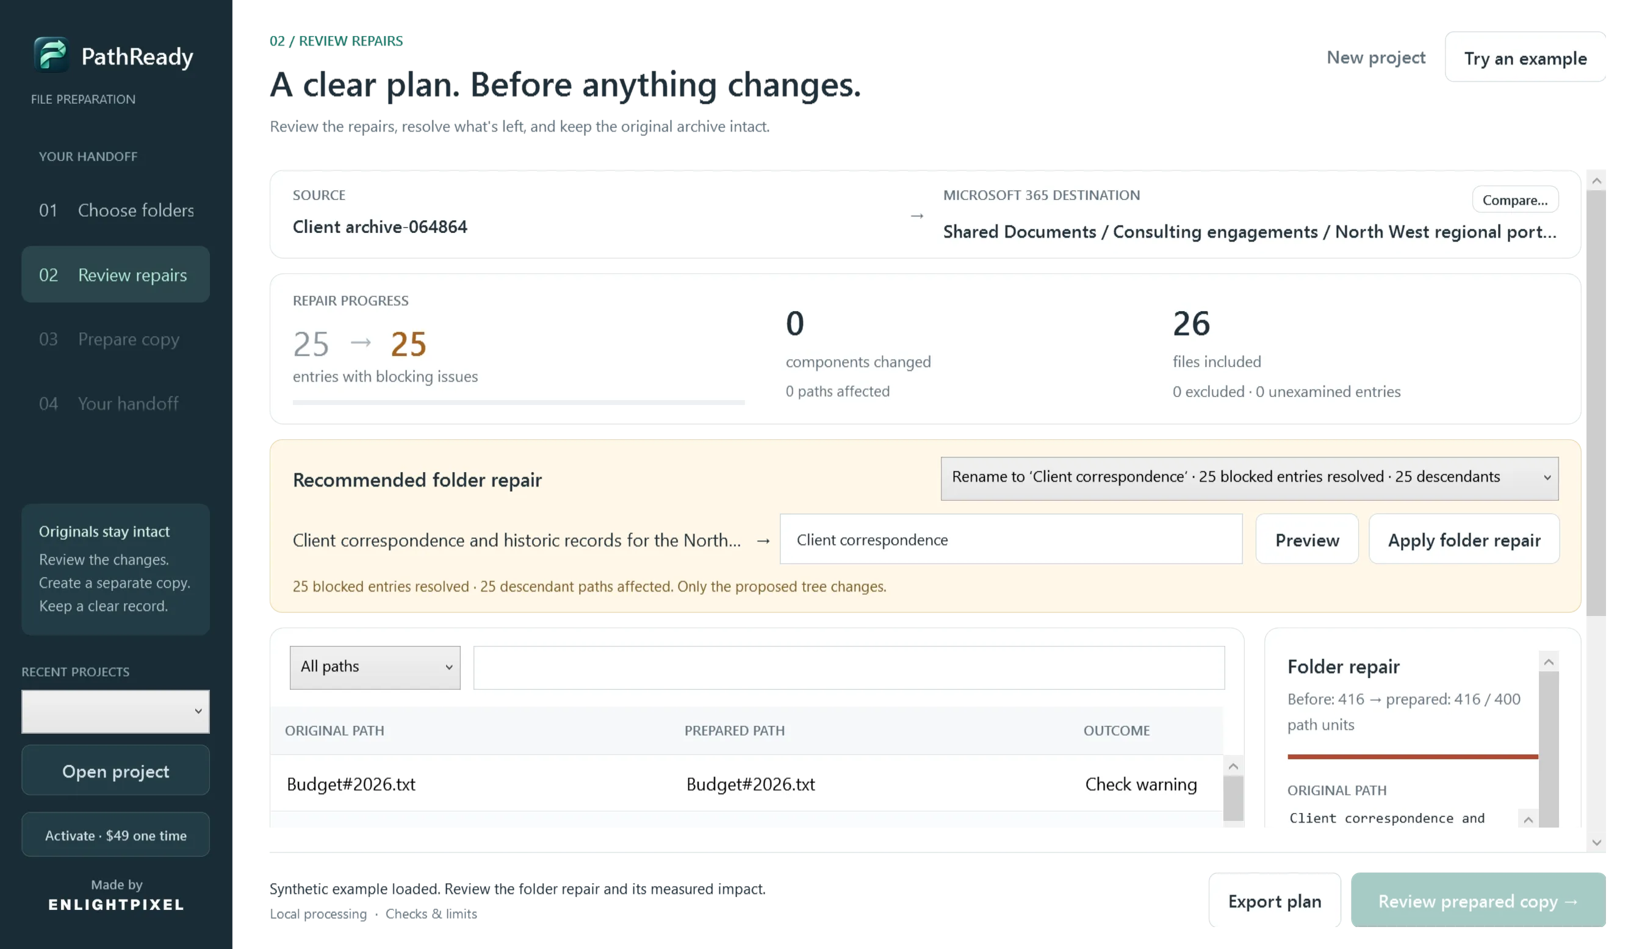Click the main page scroll-down arrow
This screenshot has height=949, width=1642.
tap(1596, 842)
